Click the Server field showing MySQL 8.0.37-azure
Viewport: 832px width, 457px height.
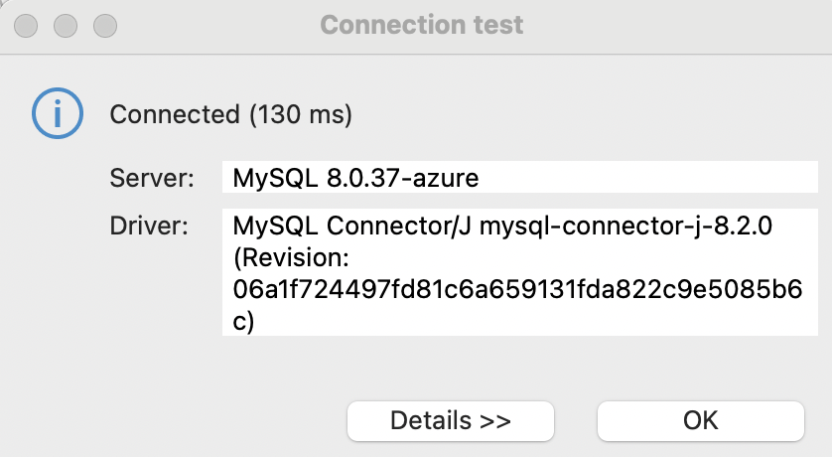[x=520, y=179]
